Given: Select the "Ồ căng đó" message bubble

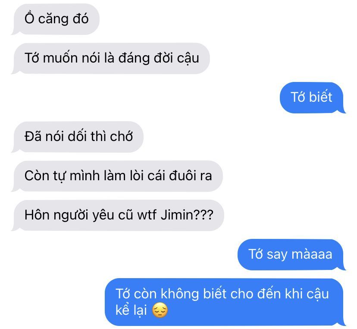Looking at the screenshot, I should coord(56,19).
